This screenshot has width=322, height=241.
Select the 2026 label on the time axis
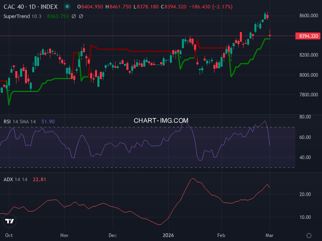168,235
